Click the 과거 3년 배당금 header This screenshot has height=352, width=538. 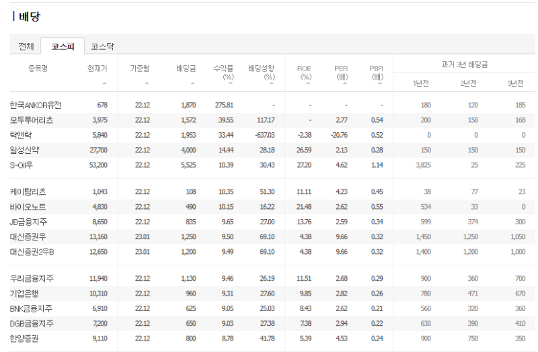(464, 64)
